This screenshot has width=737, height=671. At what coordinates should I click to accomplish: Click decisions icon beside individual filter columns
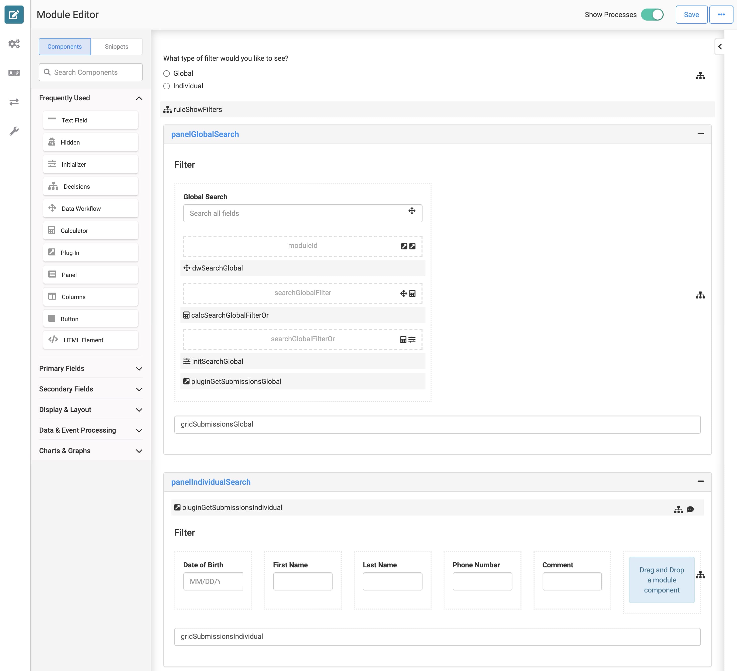click(x=700, y=575)
